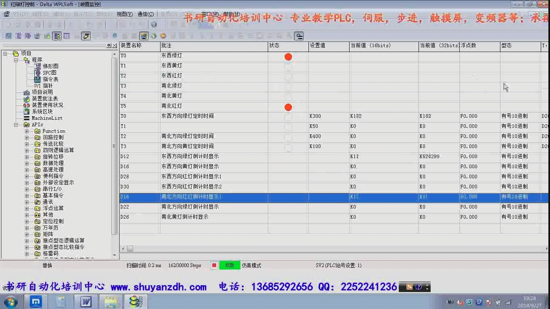The width and height of the screenshot is (550, 309).
Task: Click the 型态 column header
Action: [x=520, y=46]
